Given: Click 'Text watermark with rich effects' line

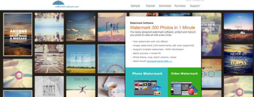Looking at the screenshot, I should tap(150, 41).
